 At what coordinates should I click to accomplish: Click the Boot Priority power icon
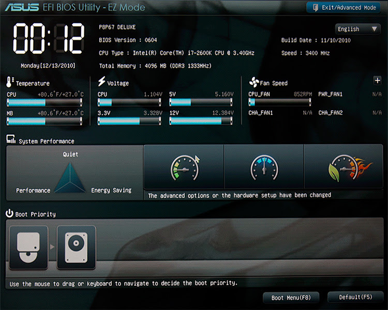coord(9,213)
